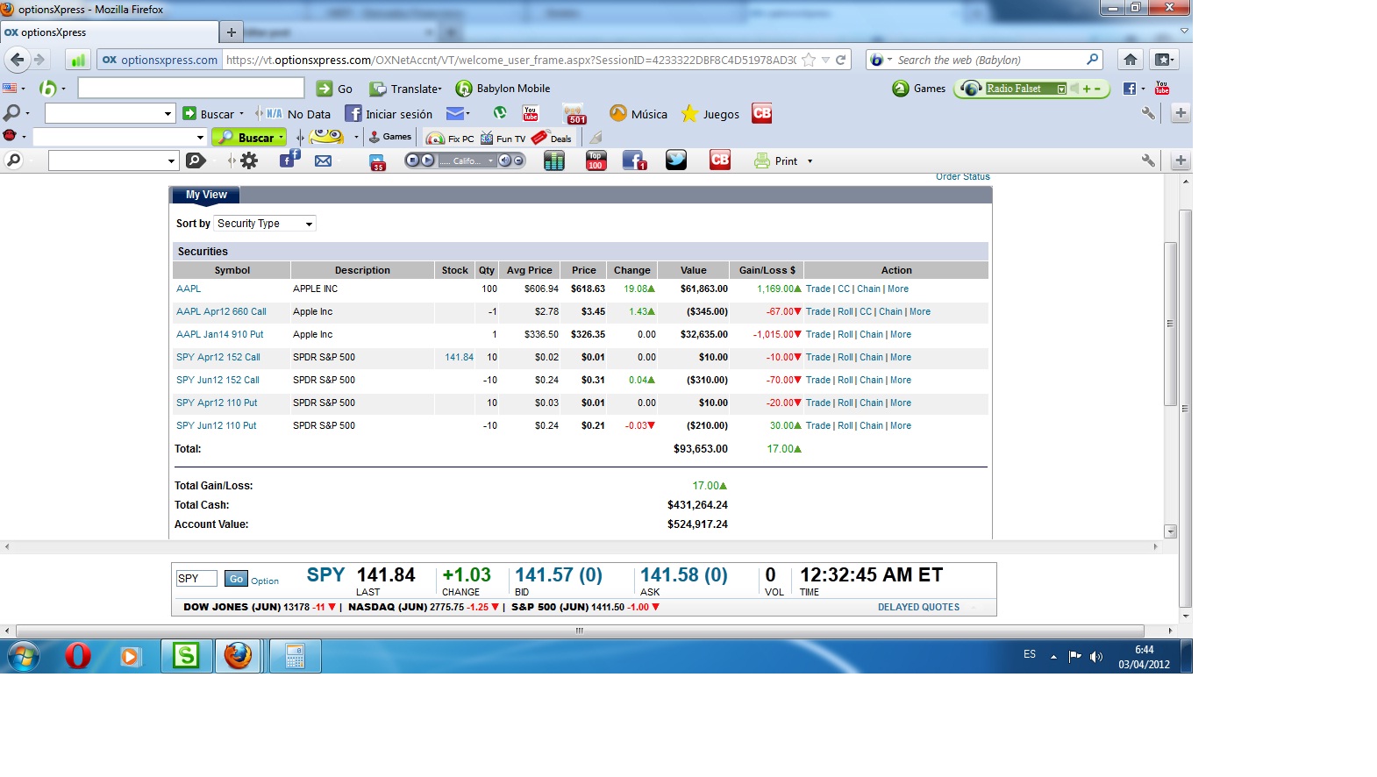
Task: Switch to the optionsXpress browser tab
Action: (110, 32)
